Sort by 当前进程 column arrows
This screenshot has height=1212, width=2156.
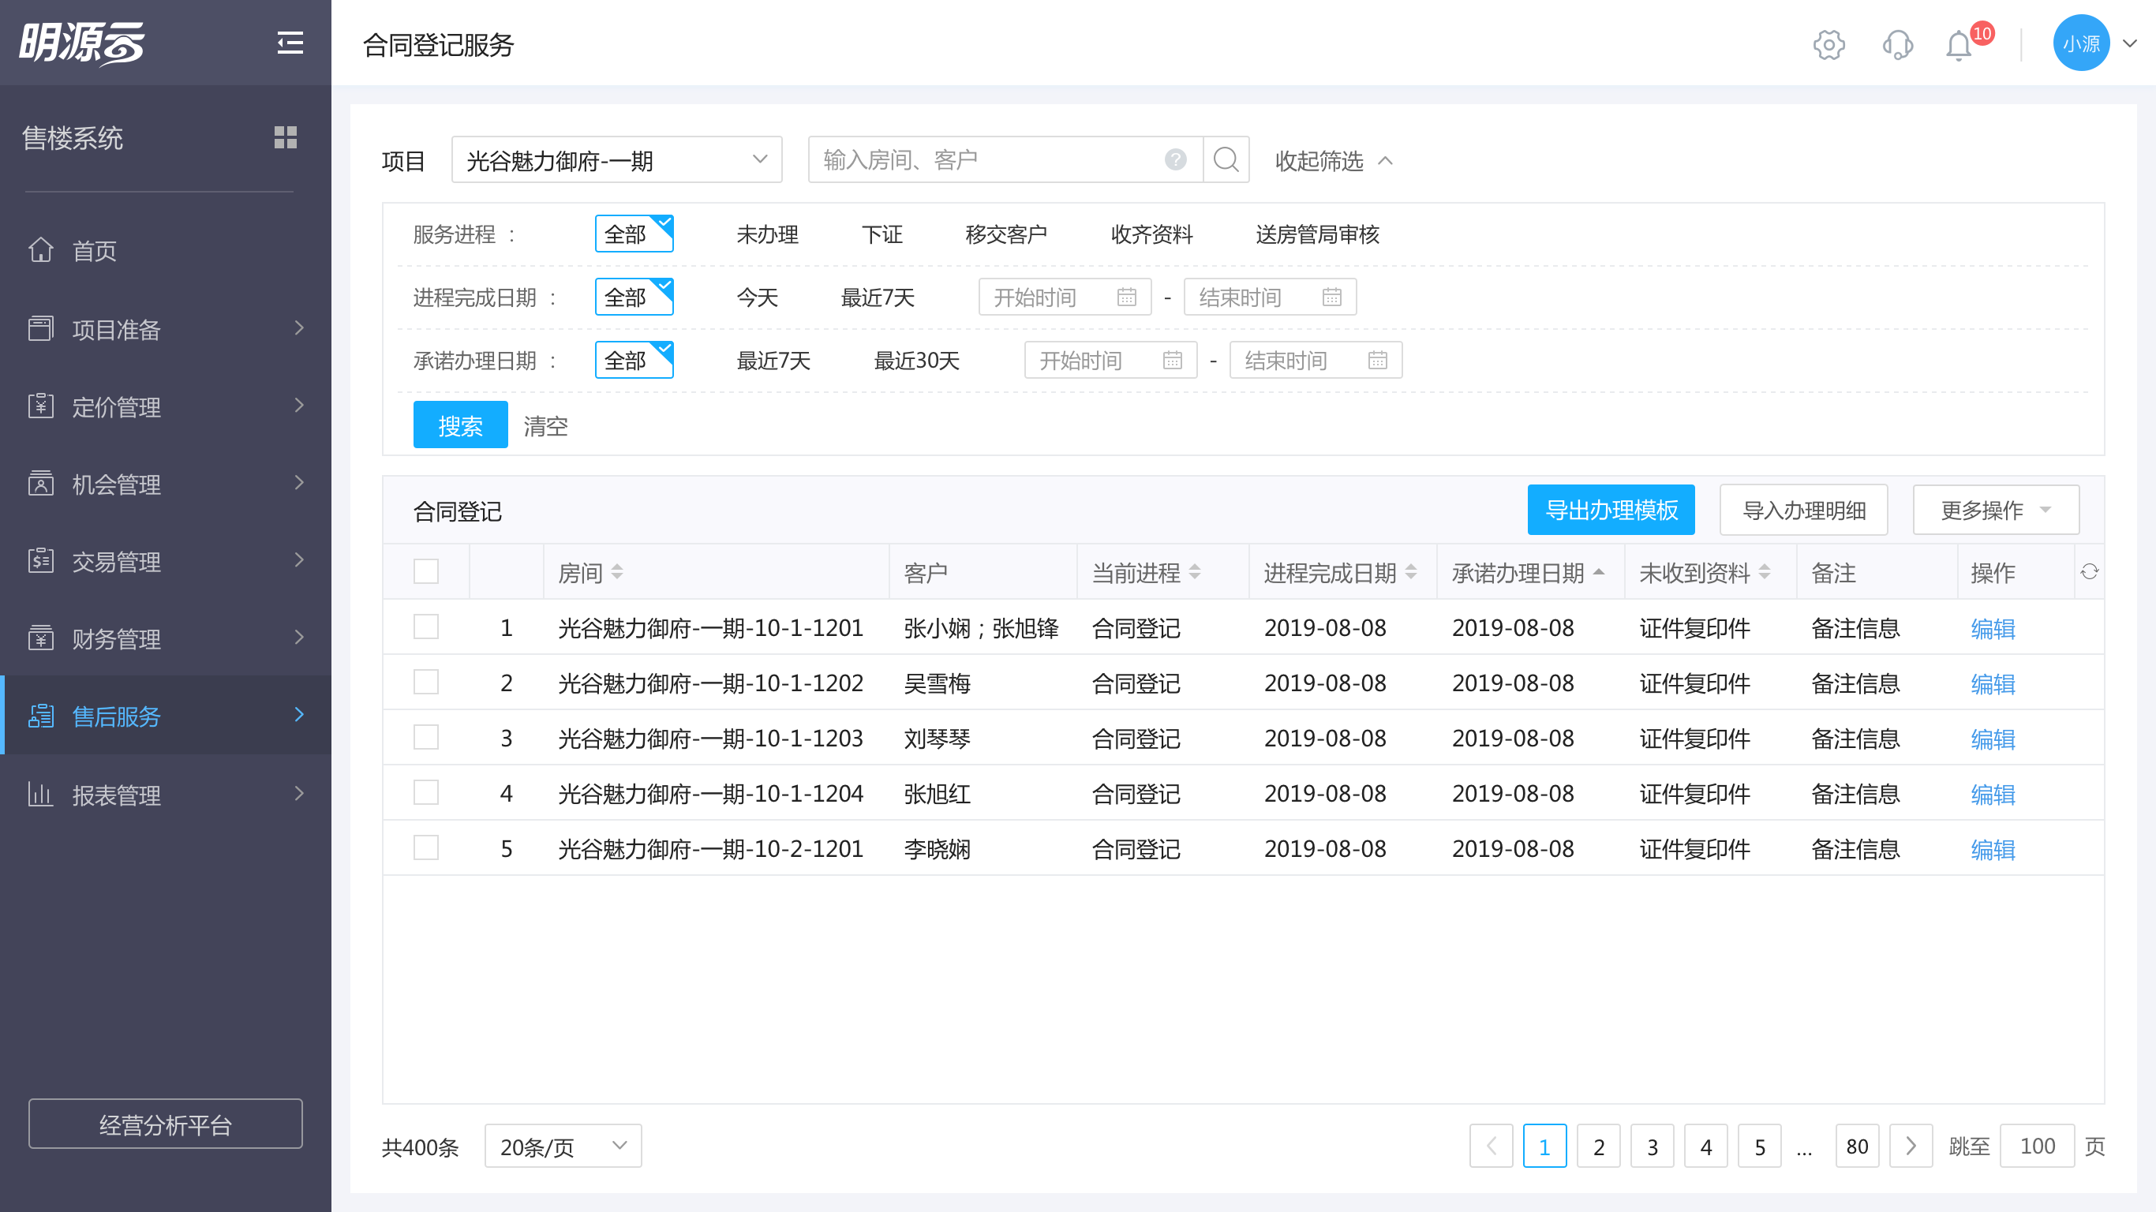point(1194,572)
